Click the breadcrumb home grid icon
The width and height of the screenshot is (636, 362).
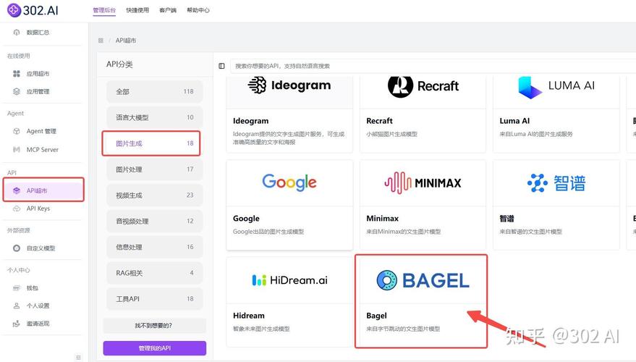click(101, 41)
